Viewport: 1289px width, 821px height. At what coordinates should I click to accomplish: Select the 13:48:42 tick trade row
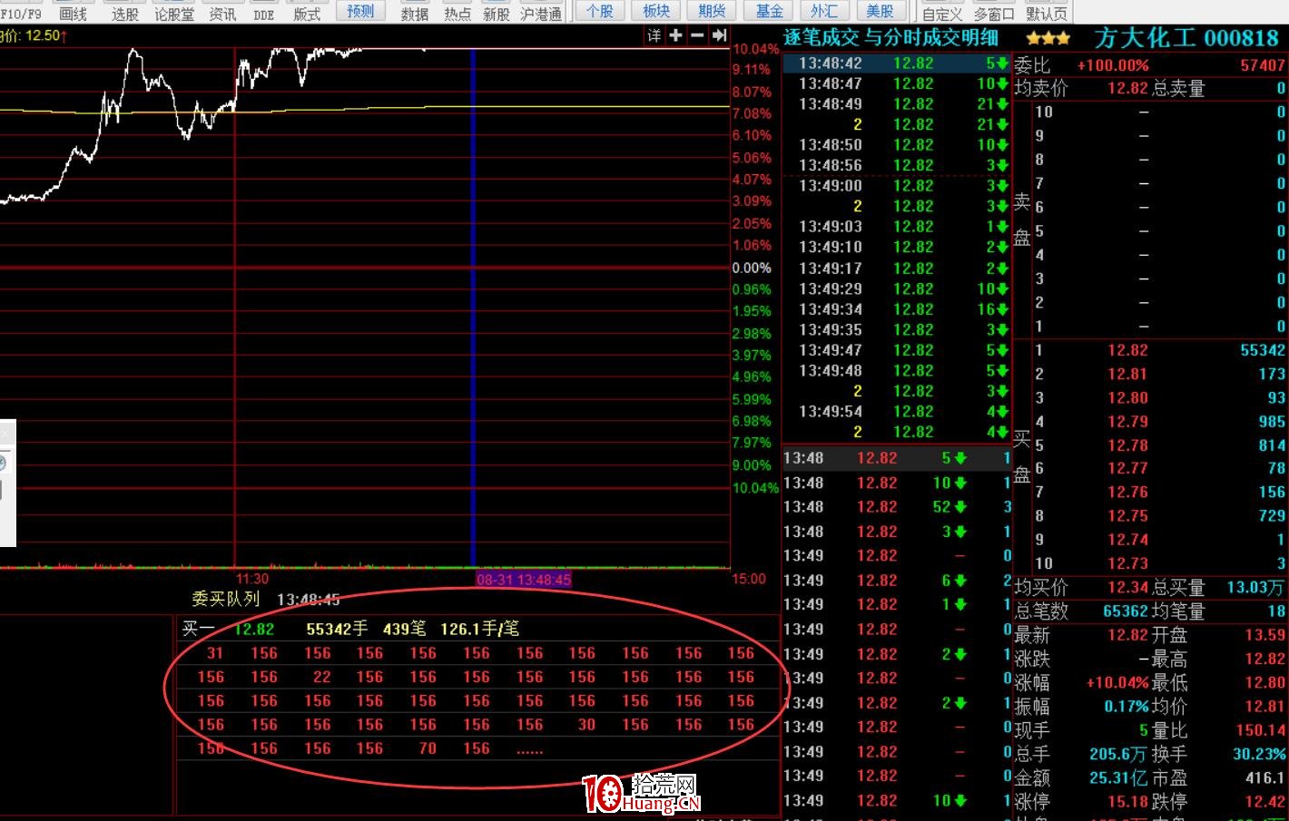896,64
